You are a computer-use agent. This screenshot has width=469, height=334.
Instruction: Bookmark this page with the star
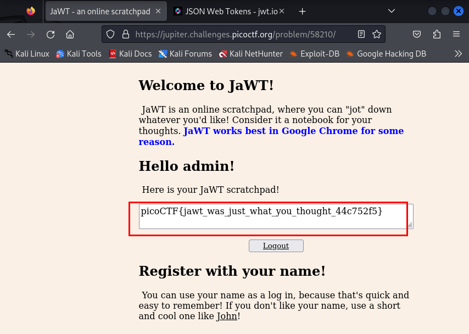point(377,35)
